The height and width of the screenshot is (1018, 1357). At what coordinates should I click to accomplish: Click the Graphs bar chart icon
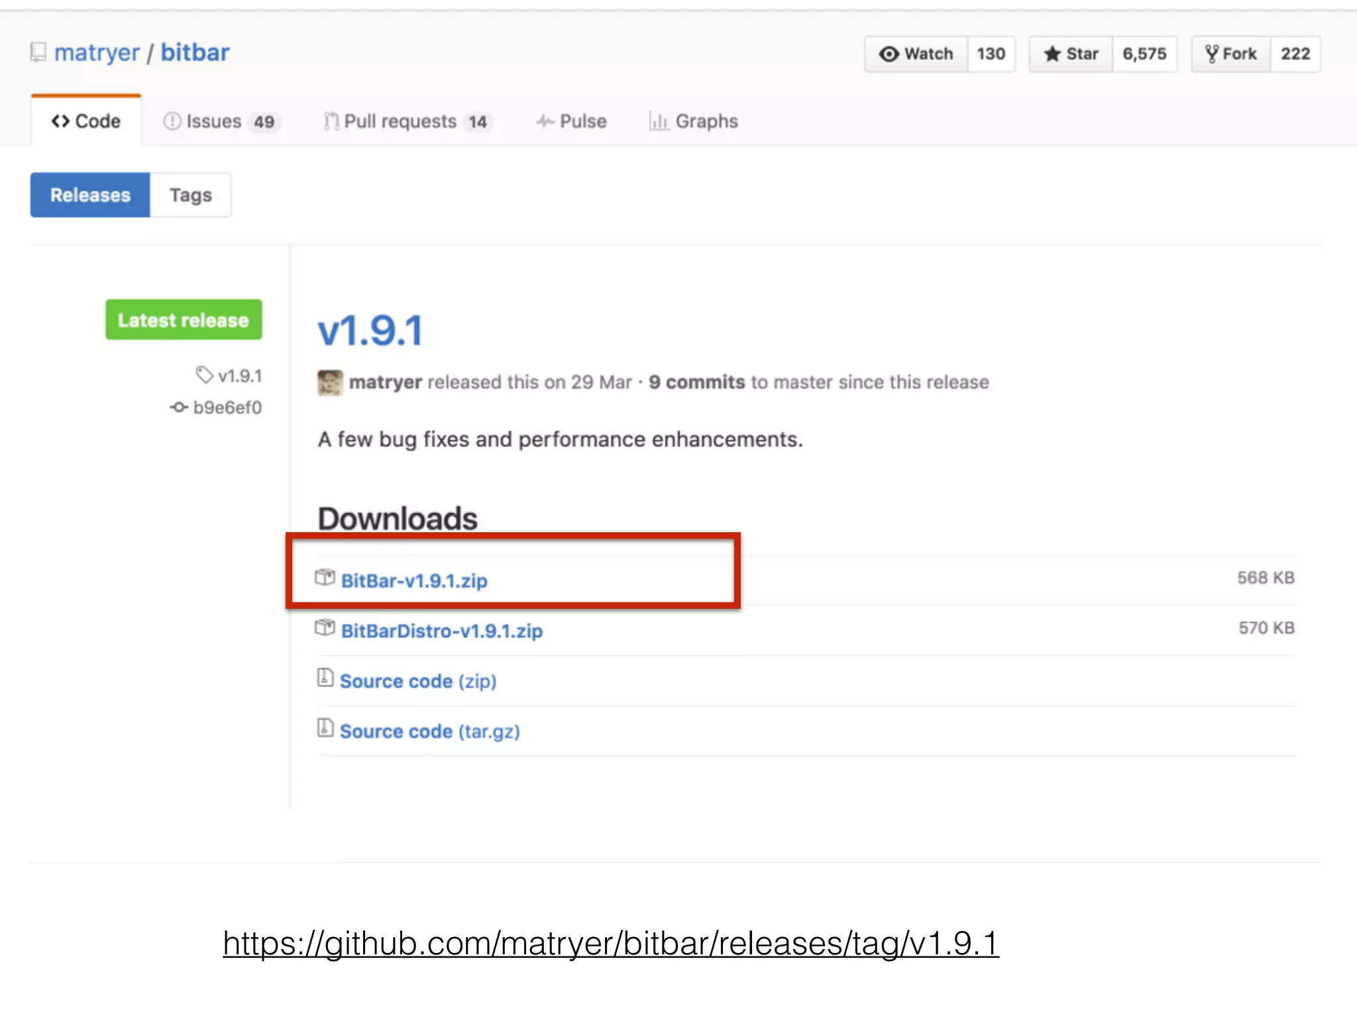point(659,121)
